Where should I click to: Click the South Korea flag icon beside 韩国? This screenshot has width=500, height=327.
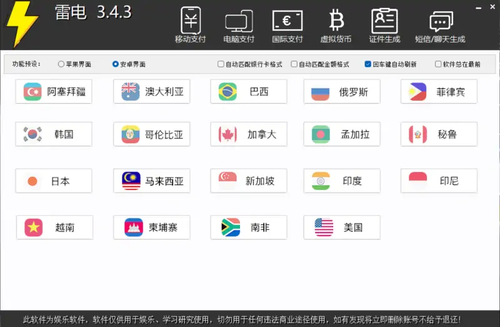tap(32, 134)
